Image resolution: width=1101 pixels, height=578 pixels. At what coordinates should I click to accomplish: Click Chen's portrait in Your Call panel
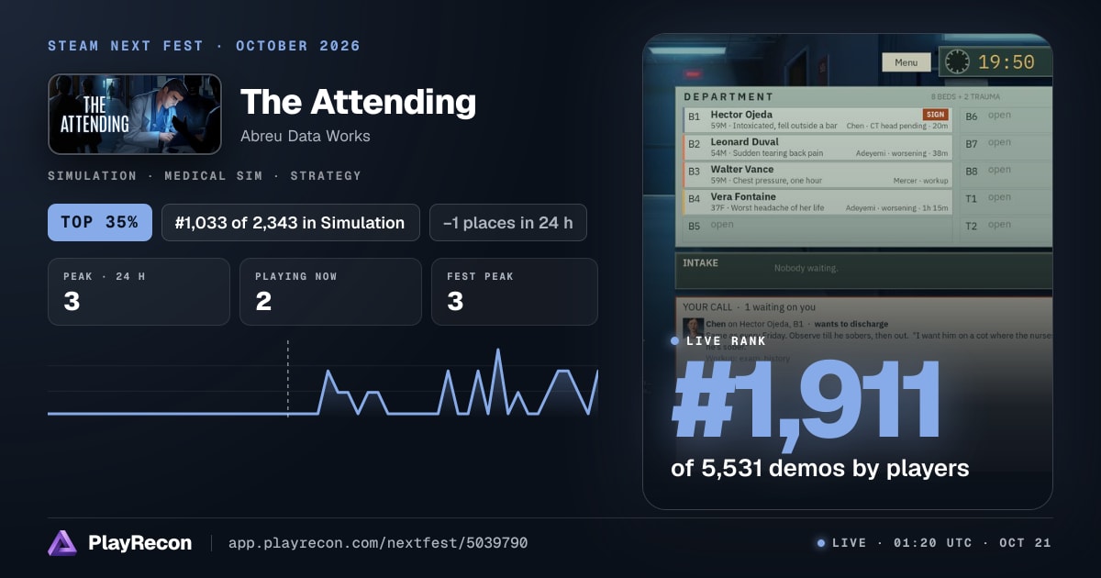coord(693,327)
